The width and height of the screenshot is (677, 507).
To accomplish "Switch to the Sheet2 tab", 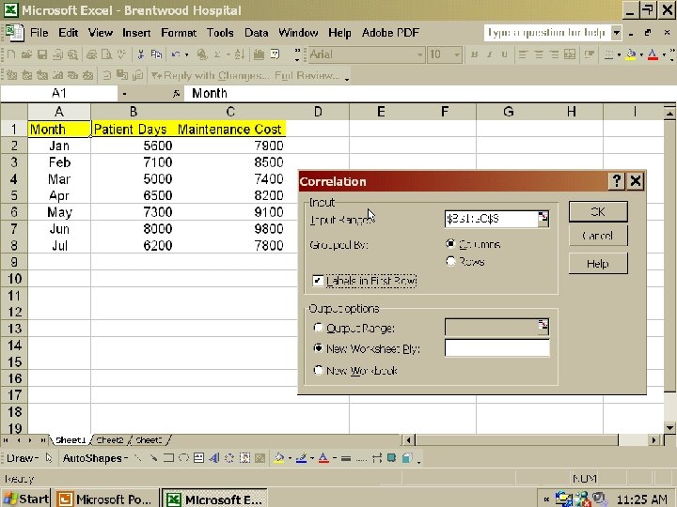I will coord(109,440).
